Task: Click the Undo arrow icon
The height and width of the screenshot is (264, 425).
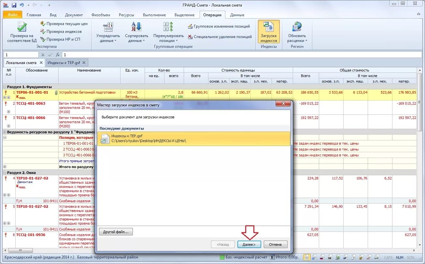Action: click(21, 5)
